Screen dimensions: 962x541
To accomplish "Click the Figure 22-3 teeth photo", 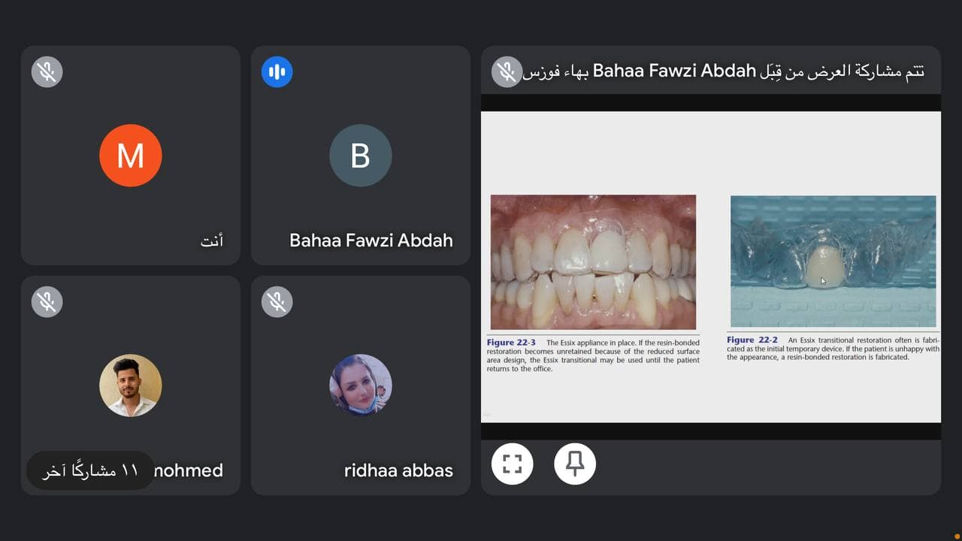I will click(593, 261).
